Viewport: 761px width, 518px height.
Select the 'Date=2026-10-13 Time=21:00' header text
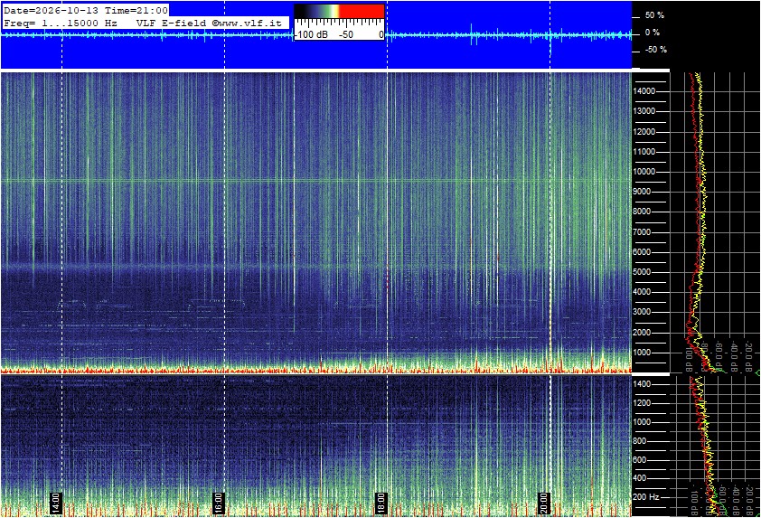coord(86,10)
